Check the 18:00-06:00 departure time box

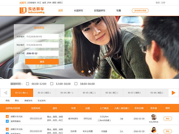76,84
